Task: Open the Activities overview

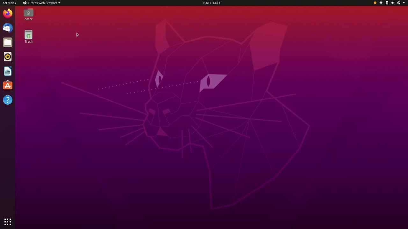Action: tap(9, 3)
